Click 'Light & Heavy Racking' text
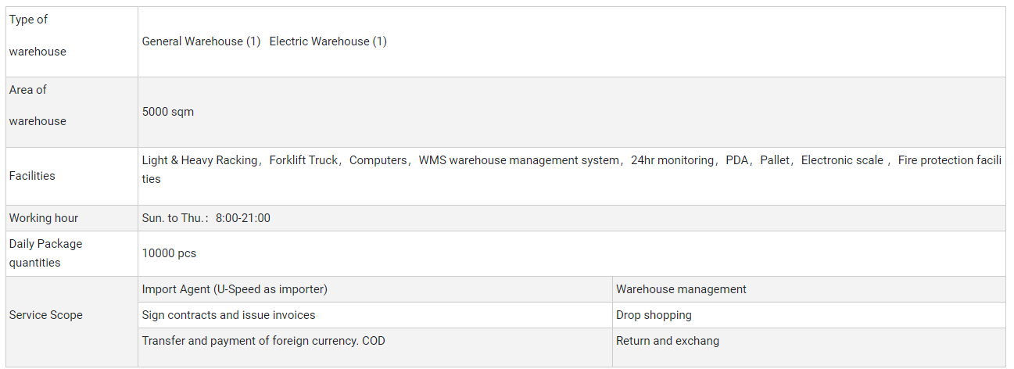Image resolution: width=1014 pixels, height=369 pixels. click(x=199, y=160)
